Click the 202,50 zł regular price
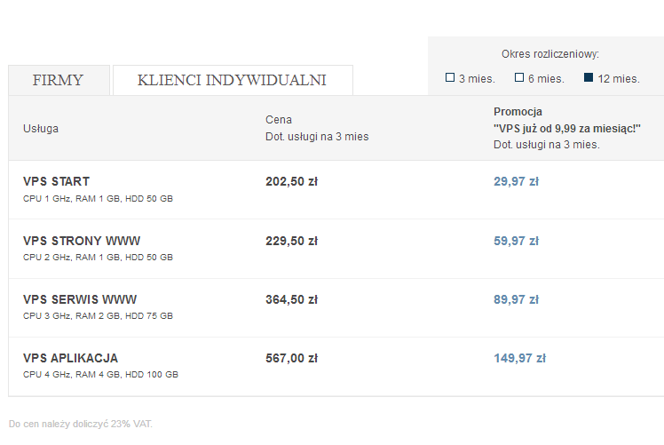This screenshot has width=664, height=445. [292, 181]
